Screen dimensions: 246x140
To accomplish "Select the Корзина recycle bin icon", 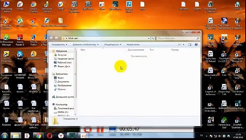I will click(x=7, y=121).
